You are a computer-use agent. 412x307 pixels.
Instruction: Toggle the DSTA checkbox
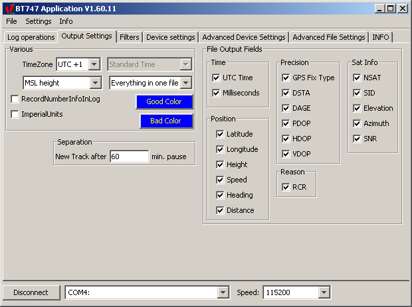[x=286, y=93]
